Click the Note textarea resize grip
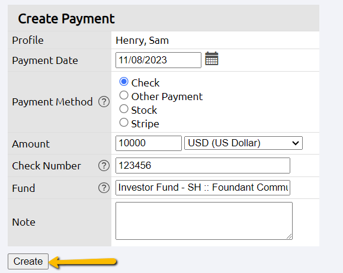Screen dimensions: 343x273 [x=289, y=236]
